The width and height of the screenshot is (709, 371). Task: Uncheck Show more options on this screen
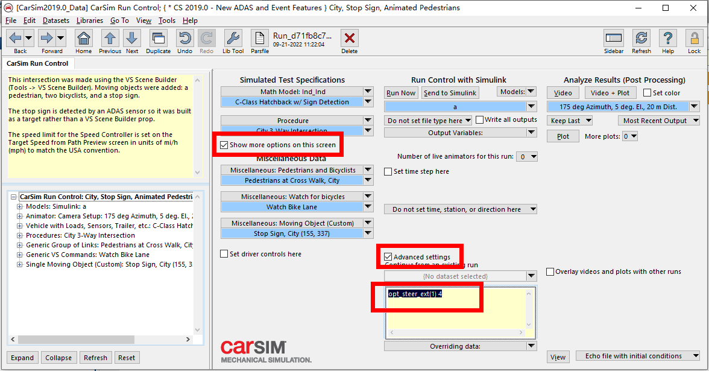(224, 145)
